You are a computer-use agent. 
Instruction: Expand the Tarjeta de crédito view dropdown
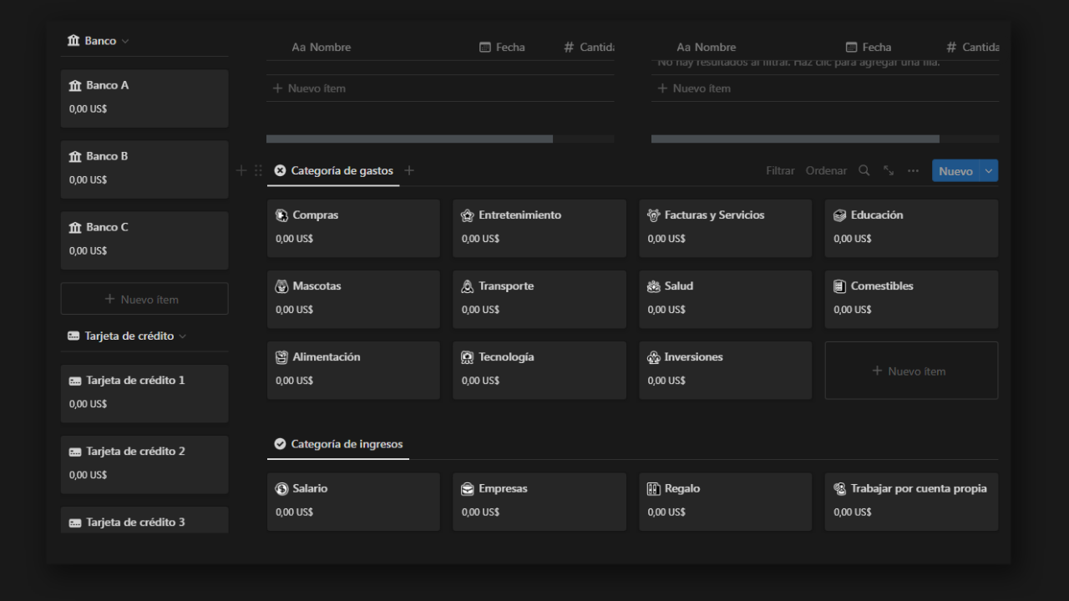tap(182, 336)
